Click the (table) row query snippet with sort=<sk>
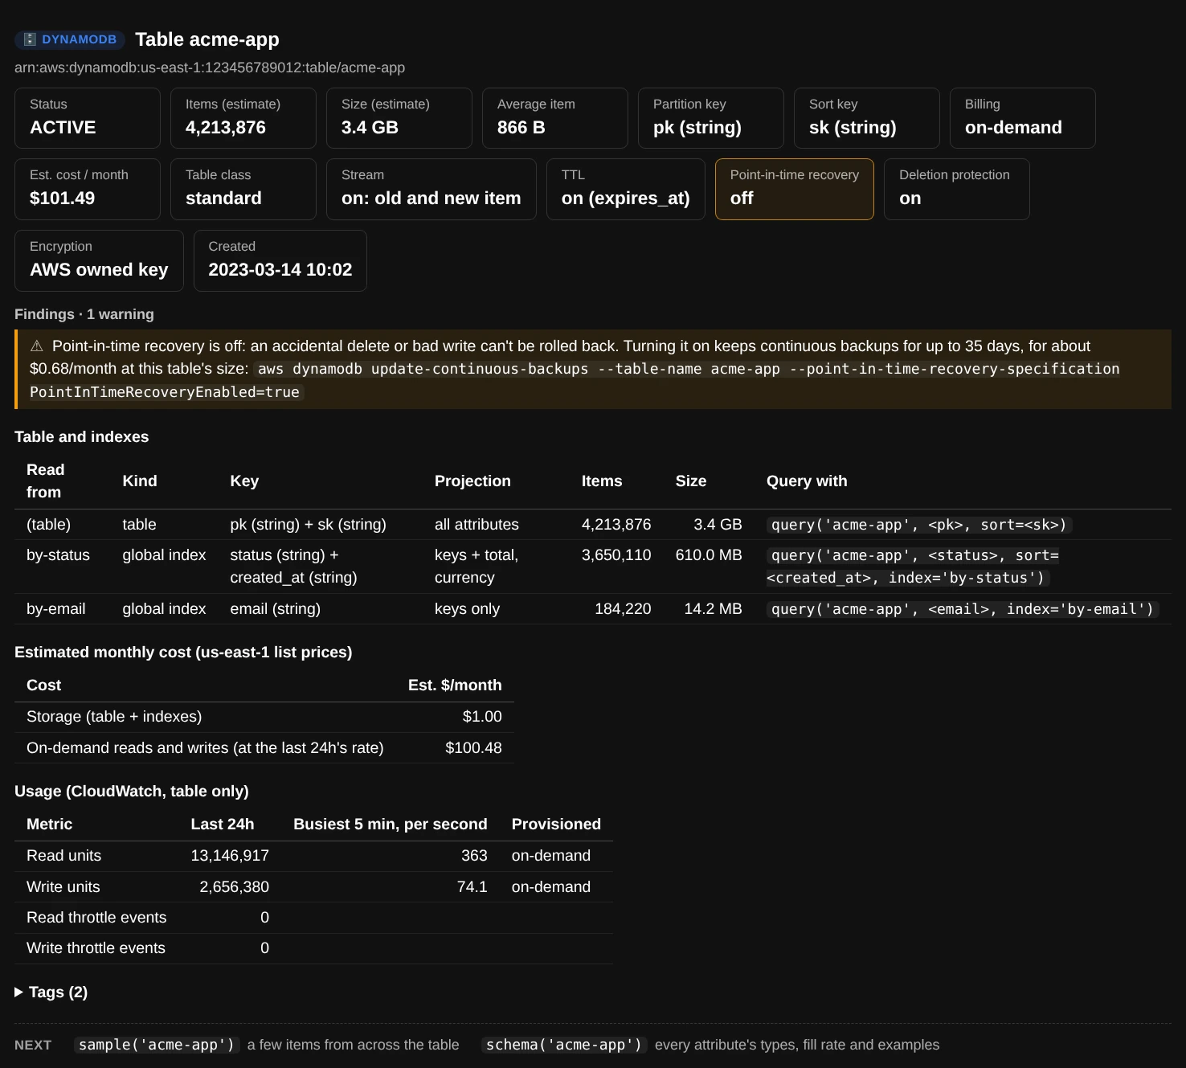 (x=919, y=525)
